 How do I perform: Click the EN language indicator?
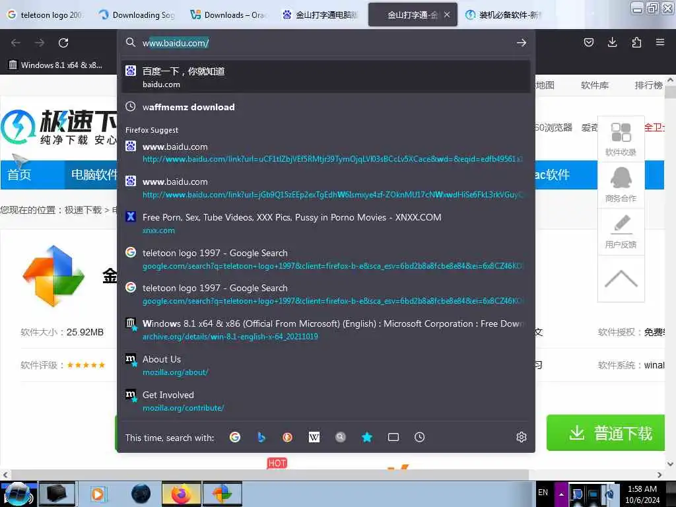coord(543,492)
